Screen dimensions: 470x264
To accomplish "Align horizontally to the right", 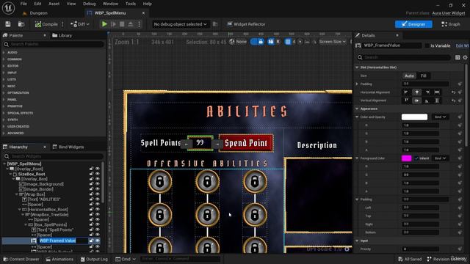I will click(x=427, y=92).
